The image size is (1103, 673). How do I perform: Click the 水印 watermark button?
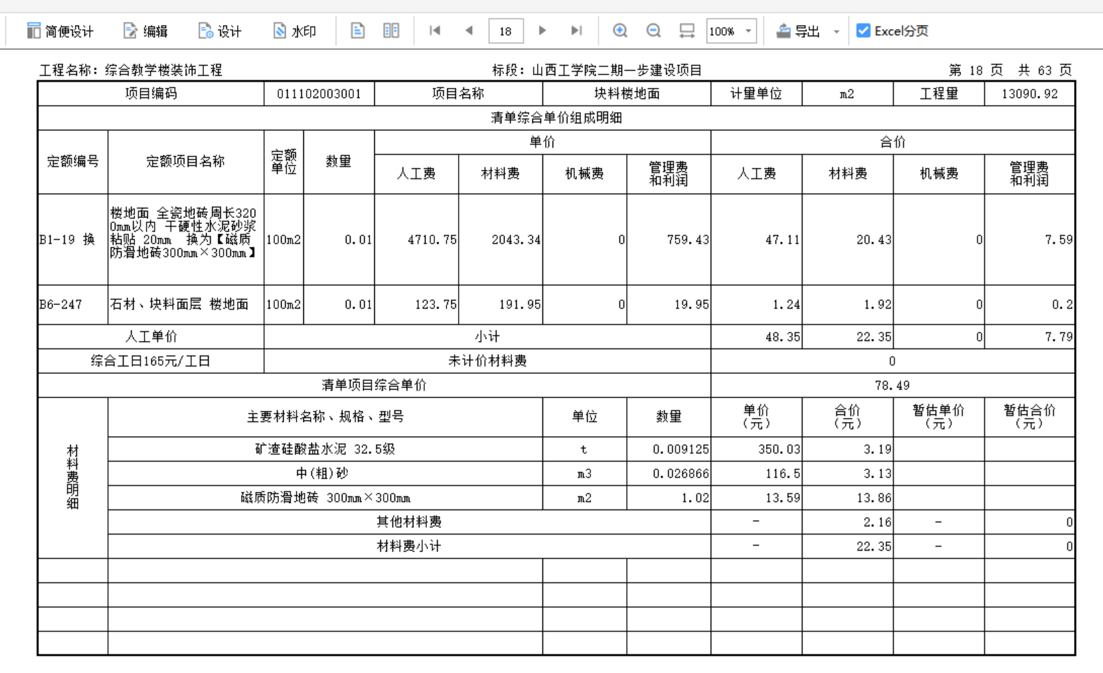click(294, 31)
